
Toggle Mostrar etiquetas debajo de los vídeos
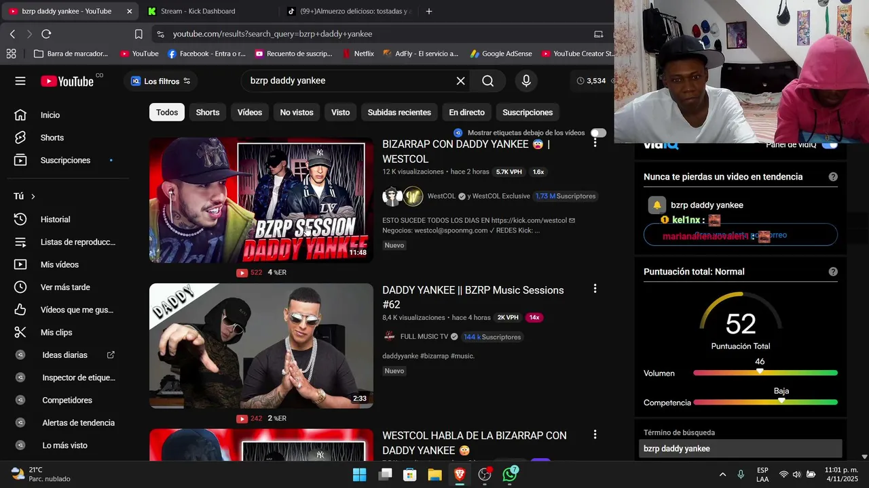point(598,133)
